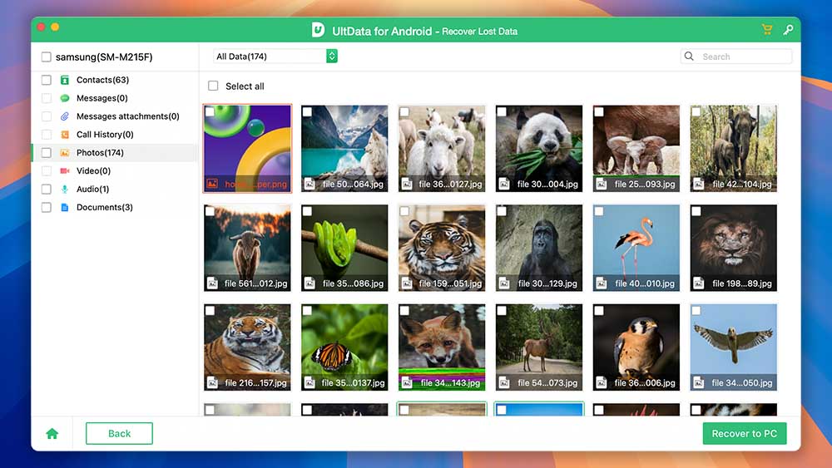Click the UltData app logo icon

(318, 30)
